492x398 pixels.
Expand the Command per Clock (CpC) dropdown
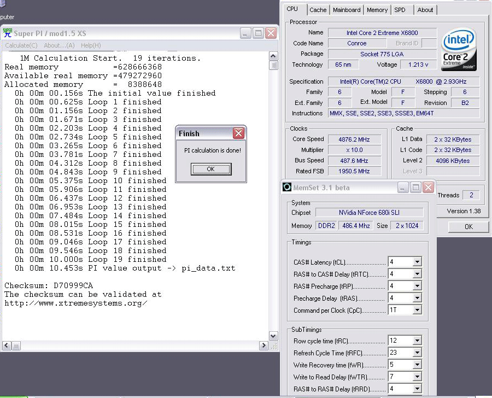coord(417,310)
